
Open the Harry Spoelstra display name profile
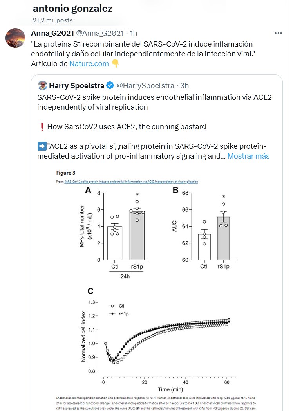point(76,85)
